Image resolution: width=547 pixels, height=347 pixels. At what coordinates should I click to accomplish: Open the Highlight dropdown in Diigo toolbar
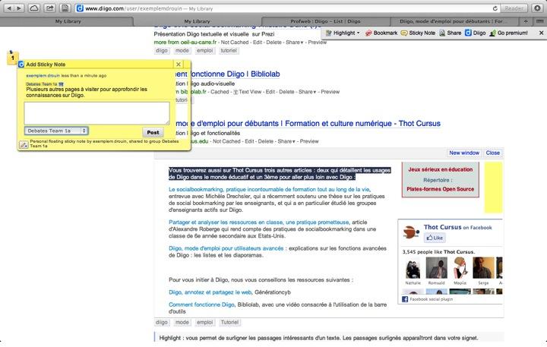coord(342,33)
